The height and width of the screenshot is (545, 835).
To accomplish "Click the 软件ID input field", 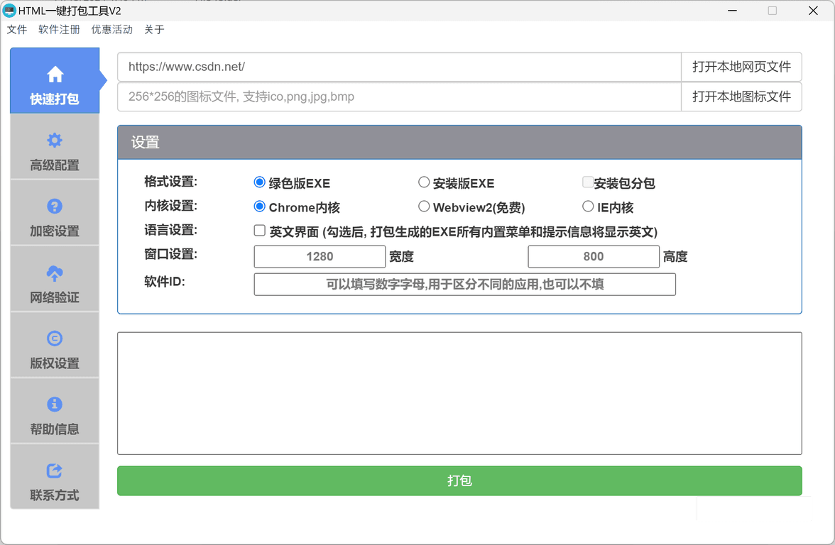I will [x=464, y=284].
